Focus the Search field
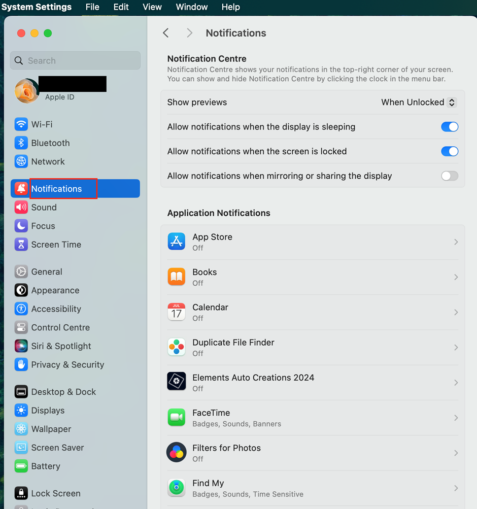 coord(75,60)
